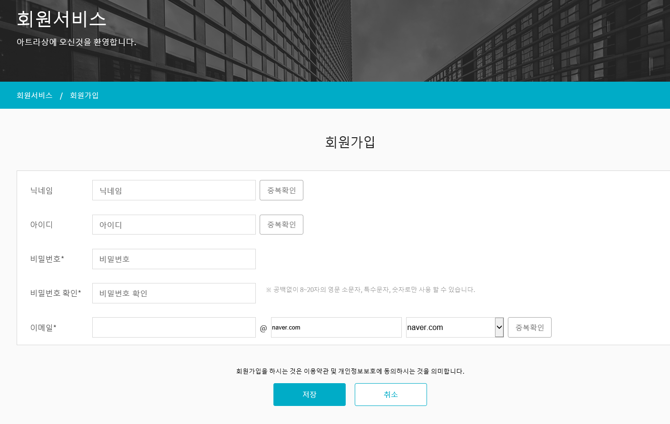Open the naver.com email domain dropdown
The height and width of the screenshot is (424, 670).
(455, 327)
